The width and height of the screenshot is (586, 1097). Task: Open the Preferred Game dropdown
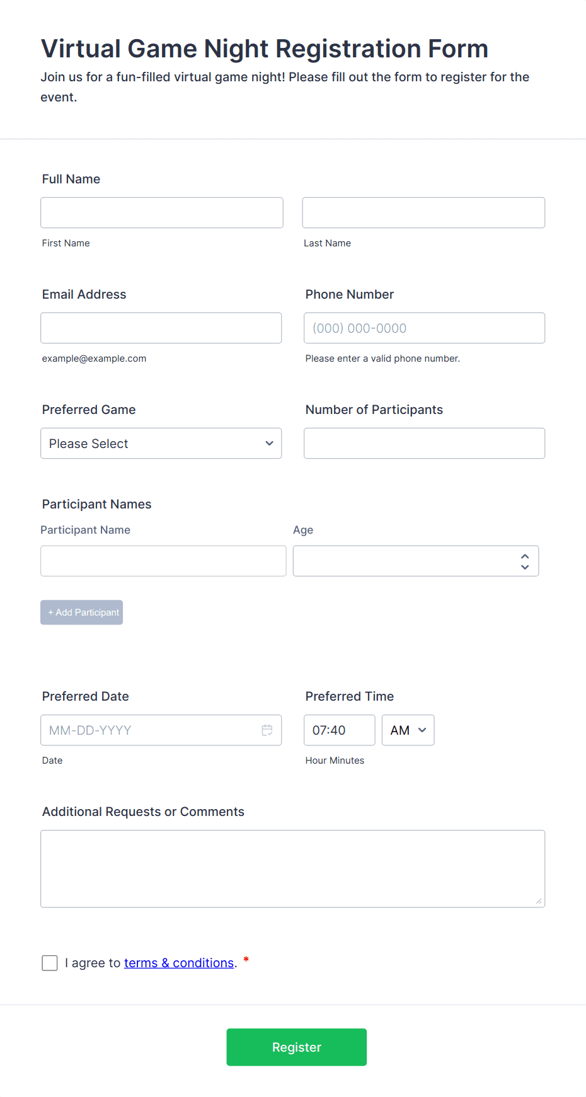[x=161, y=443]
